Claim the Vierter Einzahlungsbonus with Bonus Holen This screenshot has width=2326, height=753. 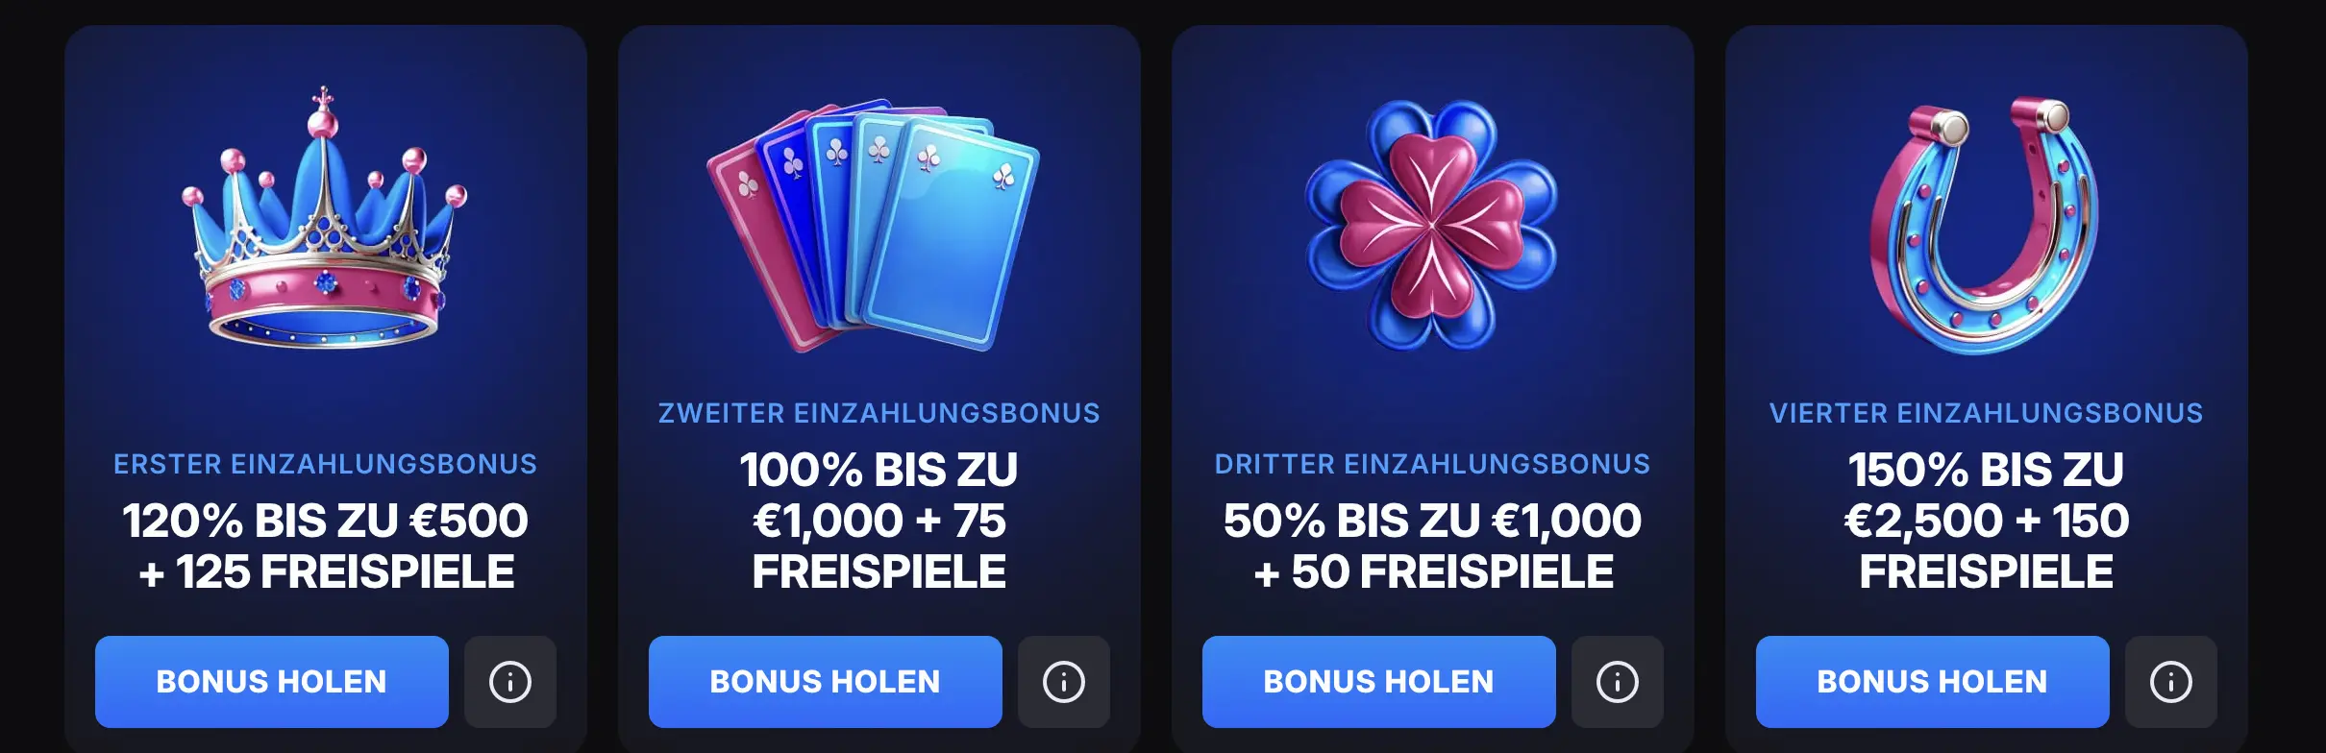[1933, 682]
